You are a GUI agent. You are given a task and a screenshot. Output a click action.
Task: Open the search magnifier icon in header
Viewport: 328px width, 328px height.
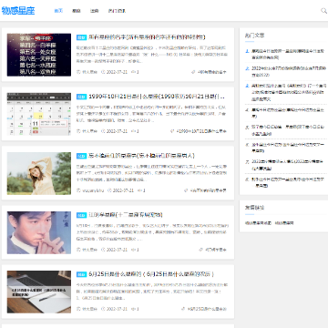pos(323,11)
